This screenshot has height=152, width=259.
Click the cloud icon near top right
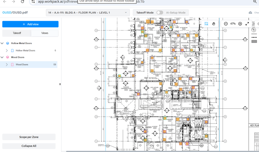(x=250, y=12)
